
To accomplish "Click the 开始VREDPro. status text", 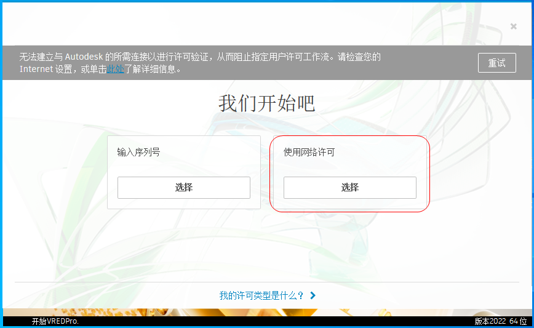I will (55, 321).
